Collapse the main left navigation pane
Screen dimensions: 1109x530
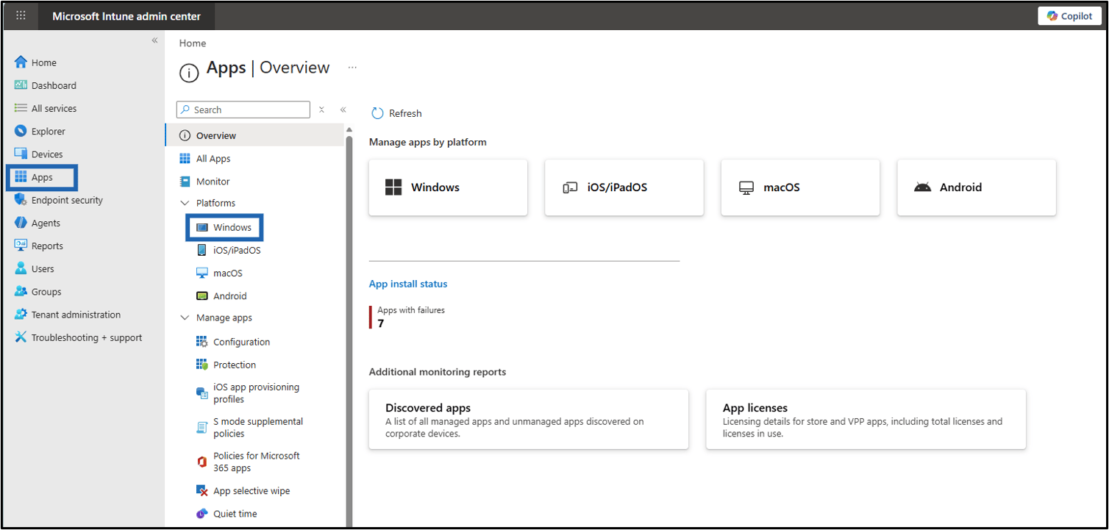[154, 40]
